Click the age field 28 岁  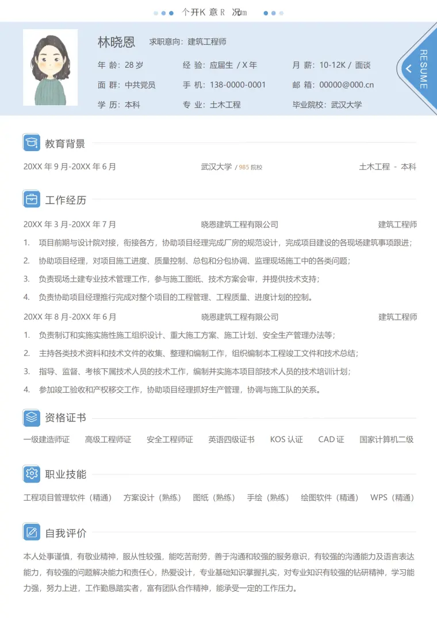pos(134,65)
